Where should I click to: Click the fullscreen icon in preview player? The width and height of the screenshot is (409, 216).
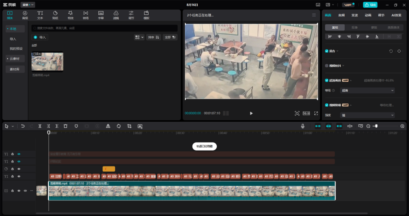point(316,113)
